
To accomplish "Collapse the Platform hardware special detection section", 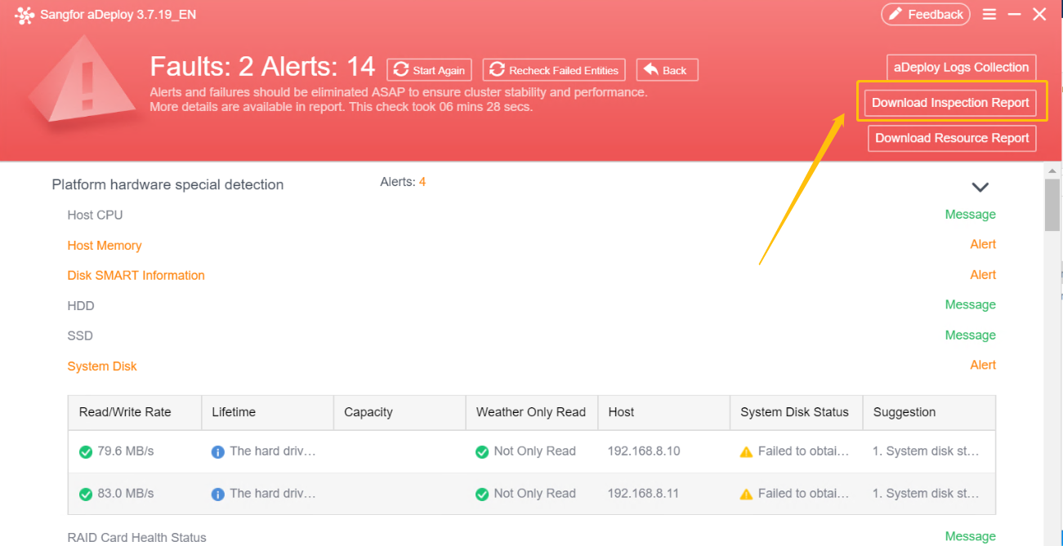I will (x=980, y=187).
